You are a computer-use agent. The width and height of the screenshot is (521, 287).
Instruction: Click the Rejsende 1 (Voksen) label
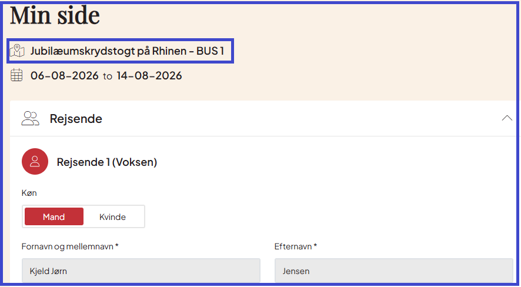(107, 162)
